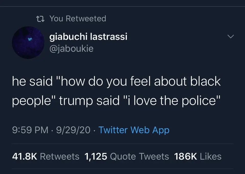Click the 41.8K retweet count number
Viewport: 245px width, 174px height.
coord(24,156)
